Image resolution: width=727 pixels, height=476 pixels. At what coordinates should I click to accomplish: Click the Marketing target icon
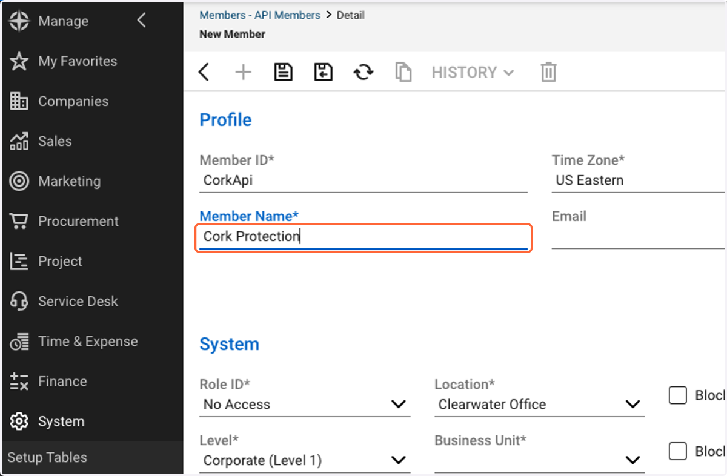(x=19, y=181)
